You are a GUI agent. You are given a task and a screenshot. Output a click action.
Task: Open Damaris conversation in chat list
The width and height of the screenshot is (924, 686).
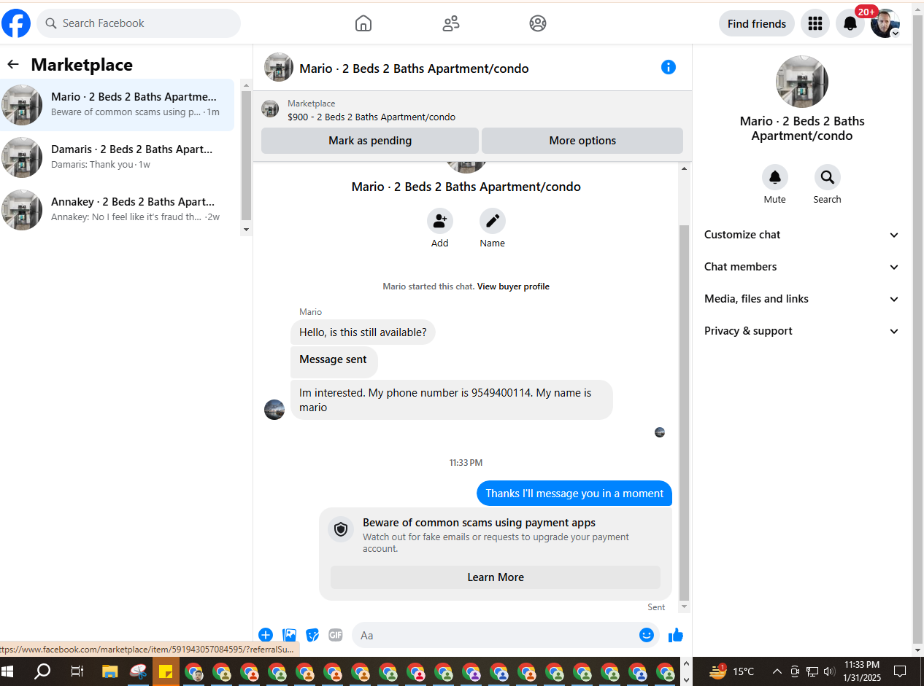point(118,157)
